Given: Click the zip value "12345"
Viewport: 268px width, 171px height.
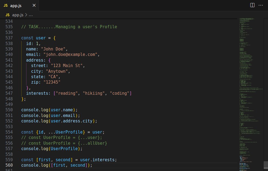Looking at the screenshot, I should pos(52,82).
